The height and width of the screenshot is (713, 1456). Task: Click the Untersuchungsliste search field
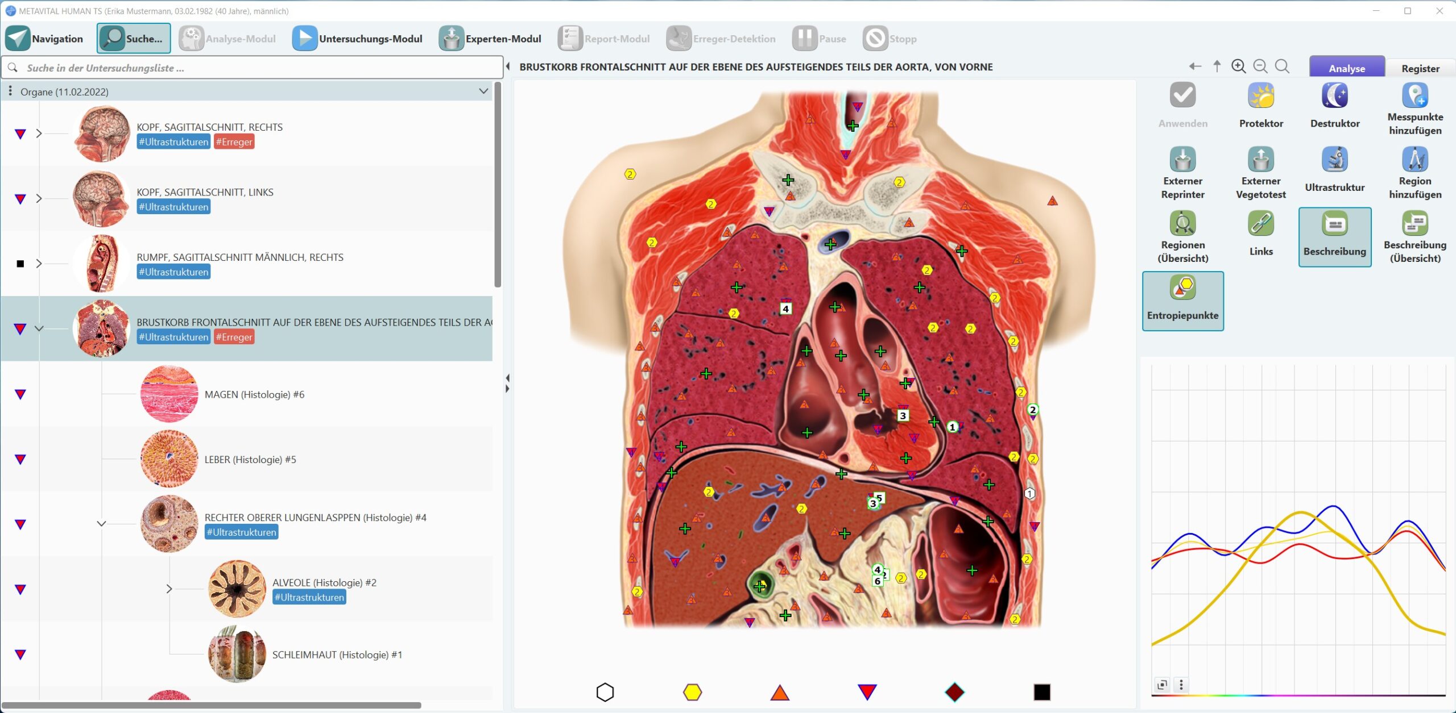tap(253, 68)
